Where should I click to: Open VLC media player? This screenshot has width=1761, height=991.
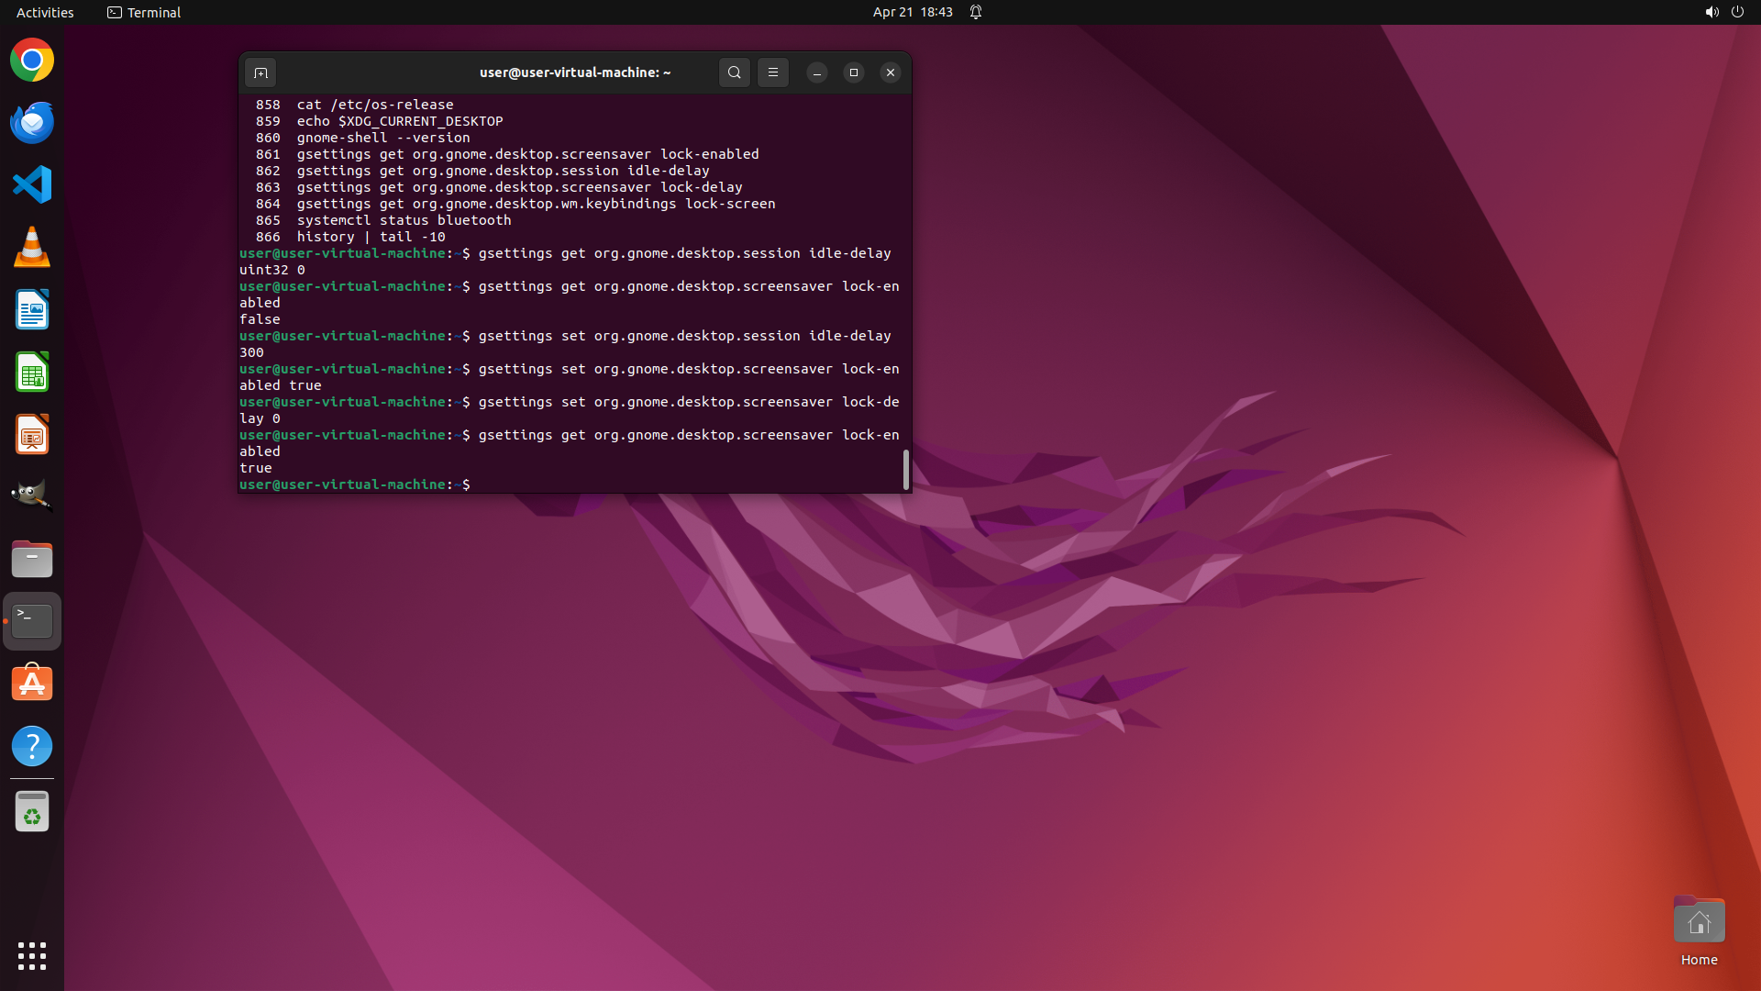pyautogui.click(x=32, y=248)
